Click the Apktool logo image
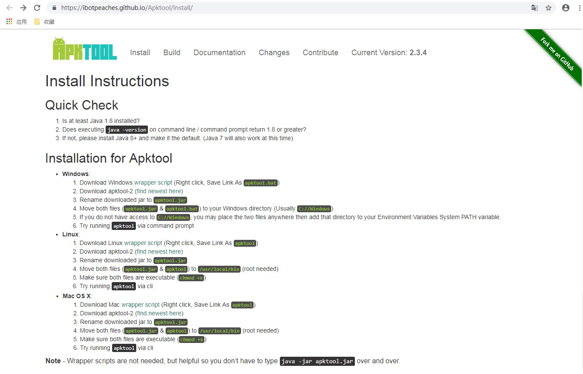 (85, 49)
